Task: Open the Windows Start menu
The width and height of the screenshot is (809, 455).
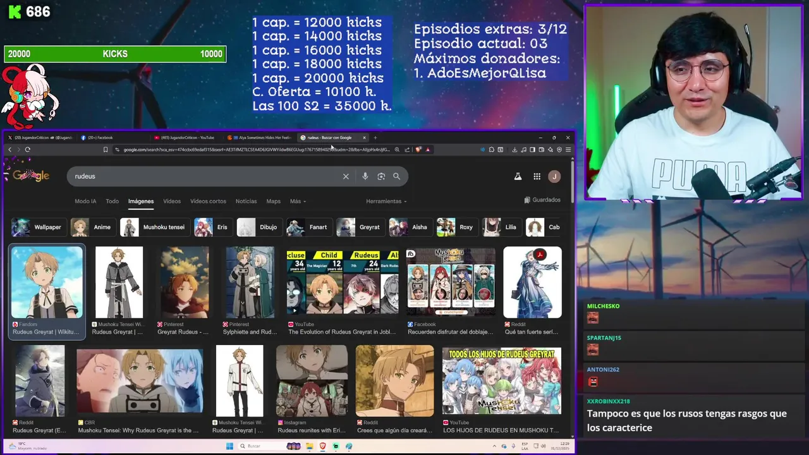Action: [230, 446]
